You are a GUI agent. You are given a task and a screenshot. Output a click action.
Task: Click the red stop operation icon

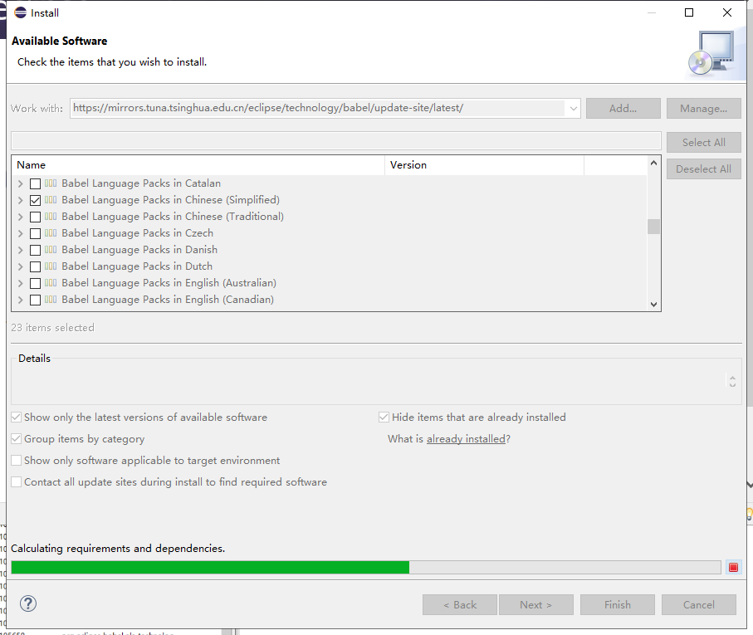733,567
